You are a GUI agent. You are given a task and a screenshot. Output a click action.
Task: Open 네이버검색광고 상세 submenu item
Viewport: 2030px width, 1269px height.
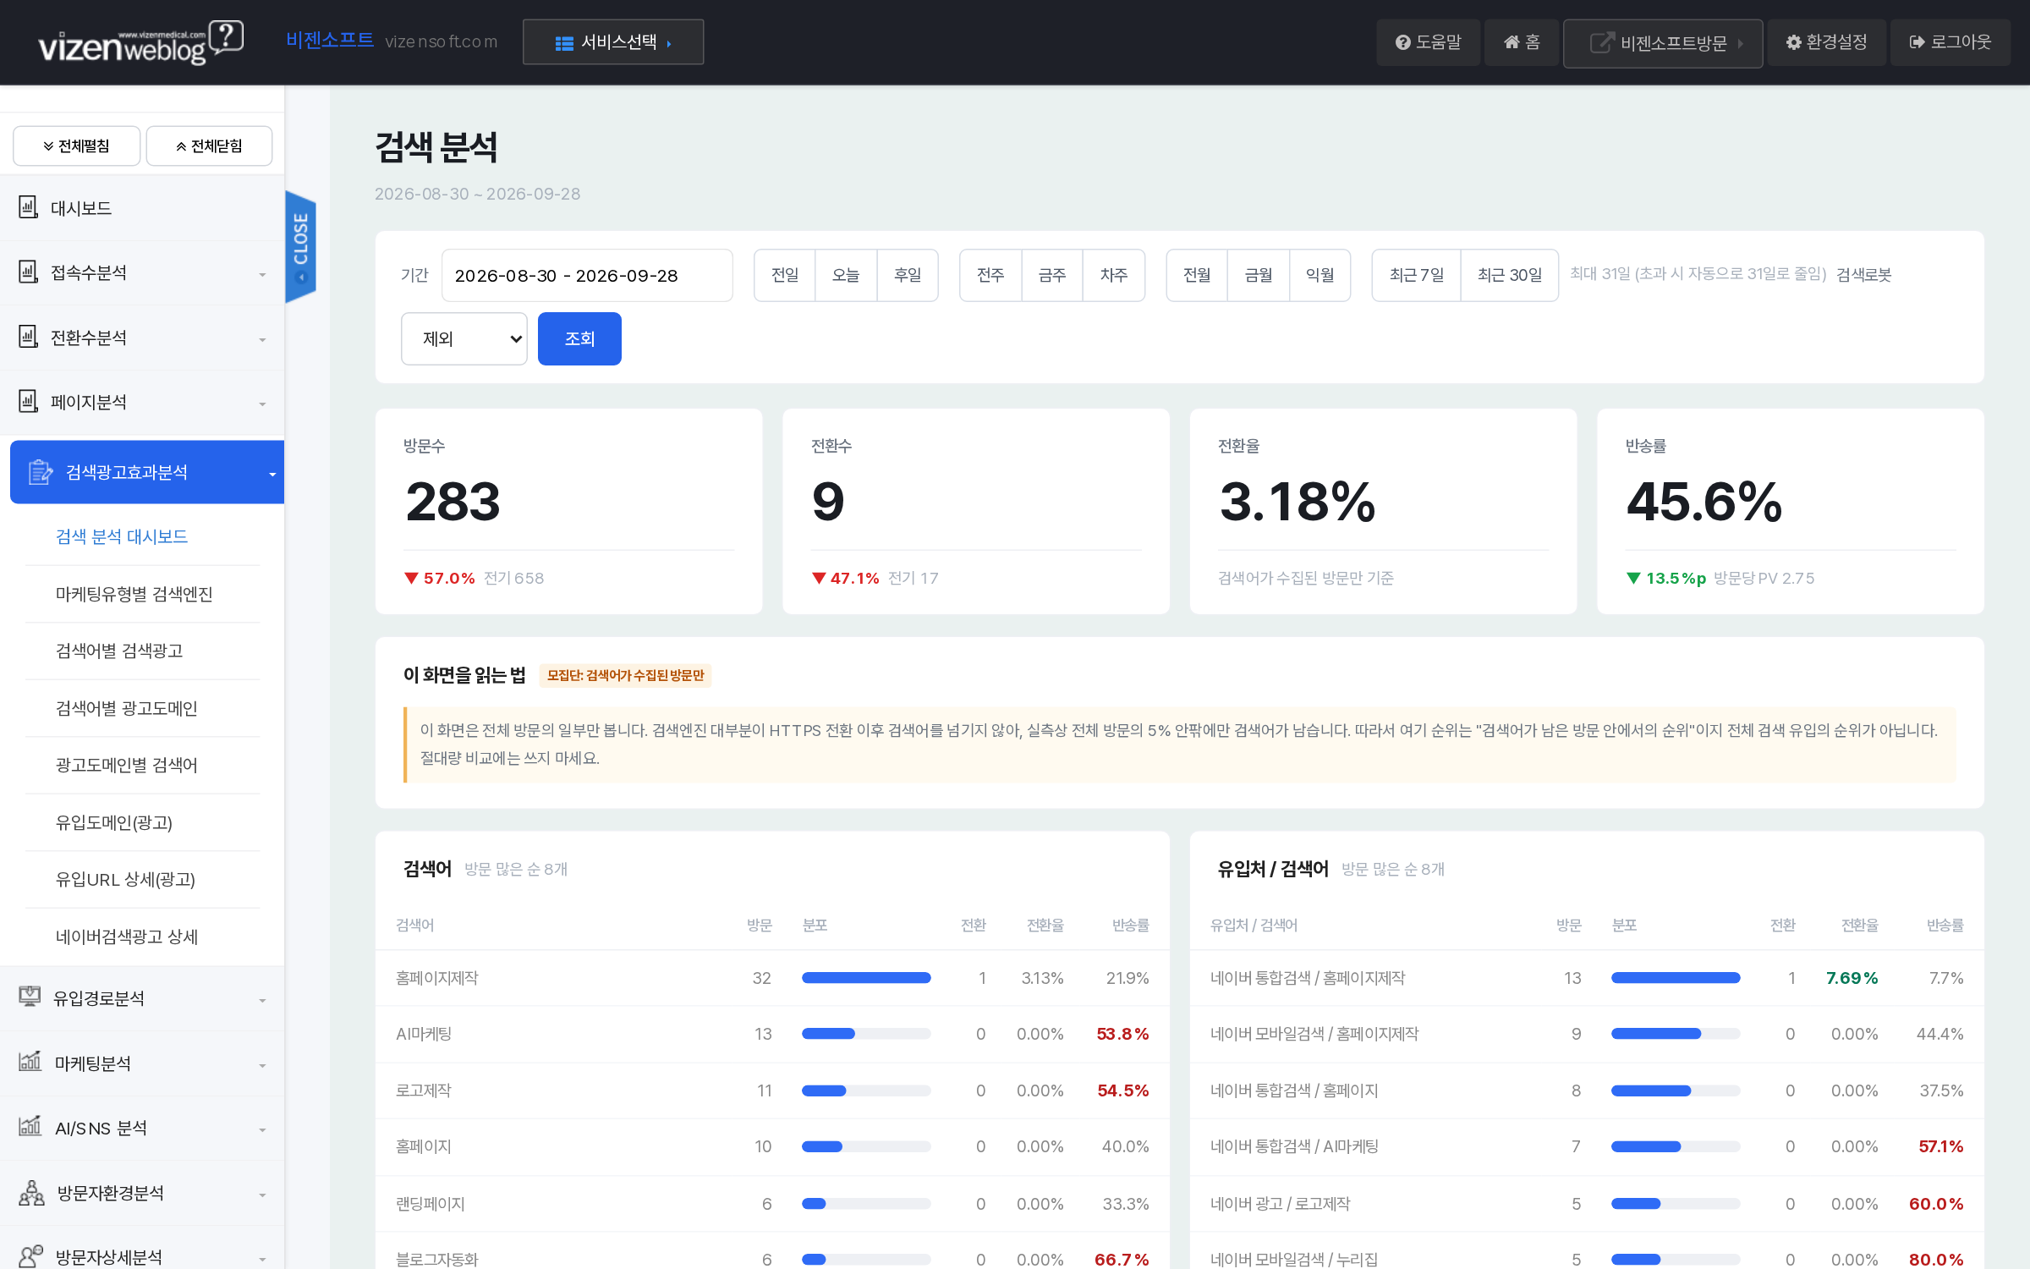(127, 937)
